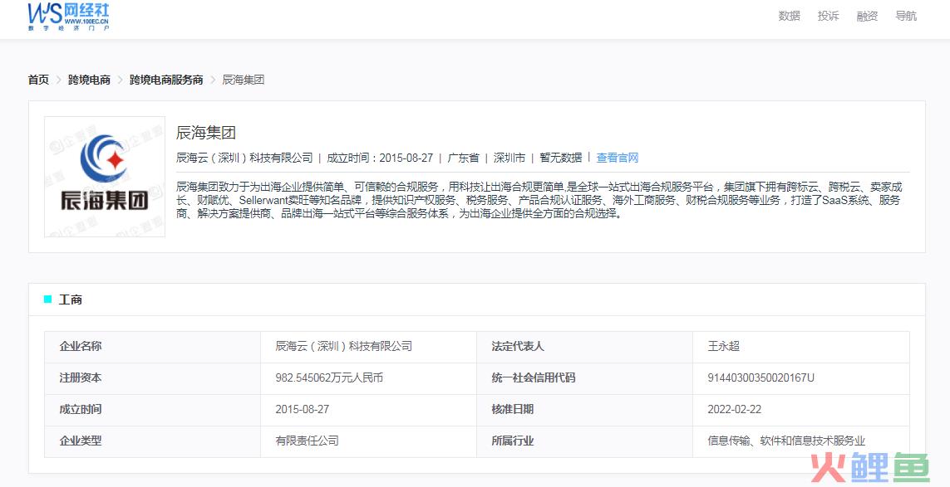Click the 法定代表人 label cell
This screenshot has height=487, width=950.
point(584,347)
